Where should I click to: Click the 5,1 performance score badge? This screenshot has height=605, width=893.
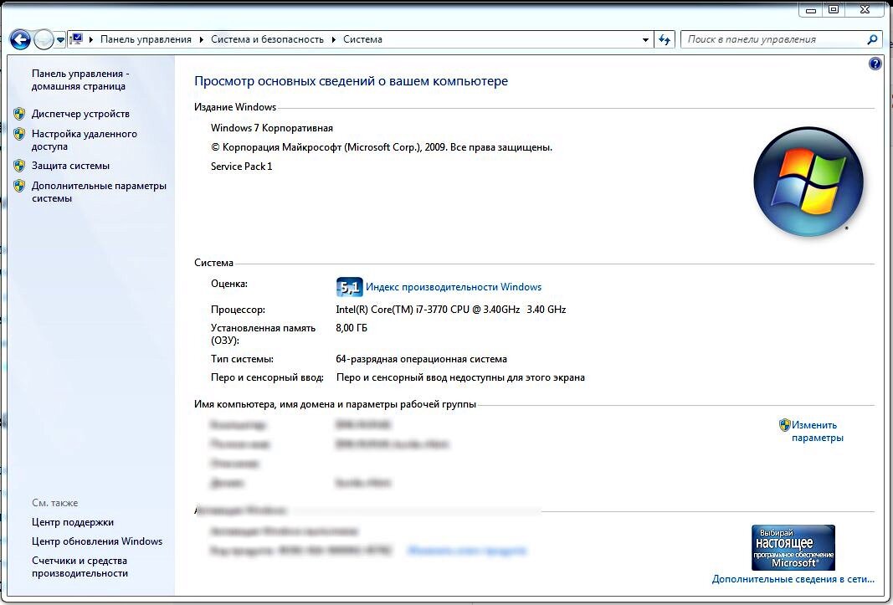pyautogui.click(x=349, y=287)
